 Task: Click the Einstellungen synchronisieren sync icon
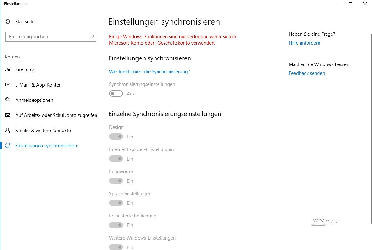coord(8,146)
